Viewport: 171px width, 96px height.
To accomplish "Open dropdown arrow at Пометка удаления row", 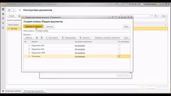I will coord(166,20).
